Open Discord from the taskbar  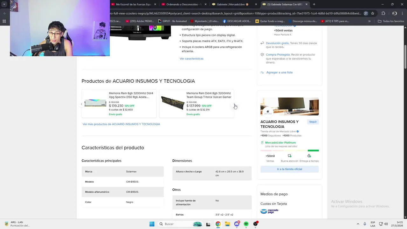(x=237, y=224)
